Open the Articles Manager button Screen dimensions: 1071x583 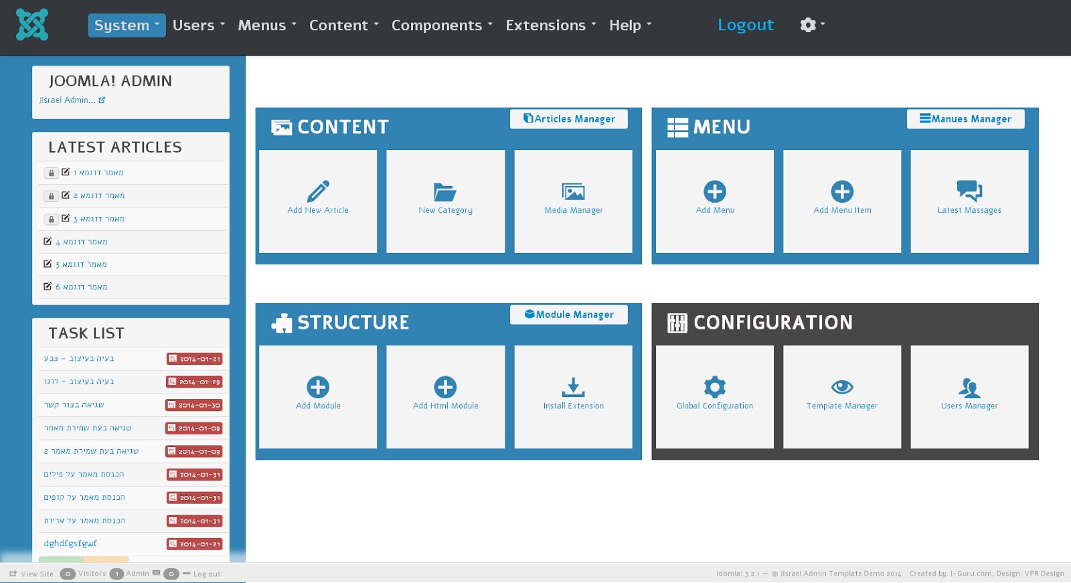(x=569, y=118)
